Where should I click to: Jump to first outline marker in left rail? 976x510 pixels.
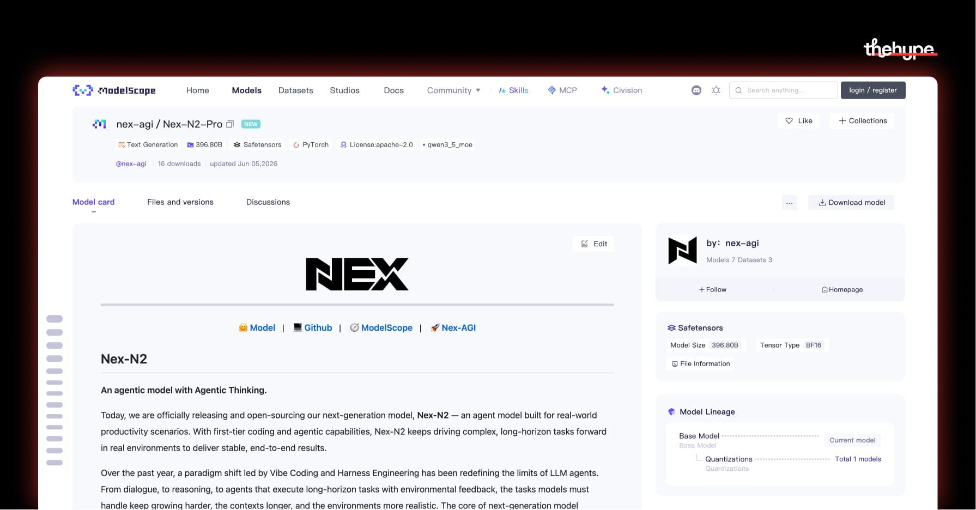point(54,319)
